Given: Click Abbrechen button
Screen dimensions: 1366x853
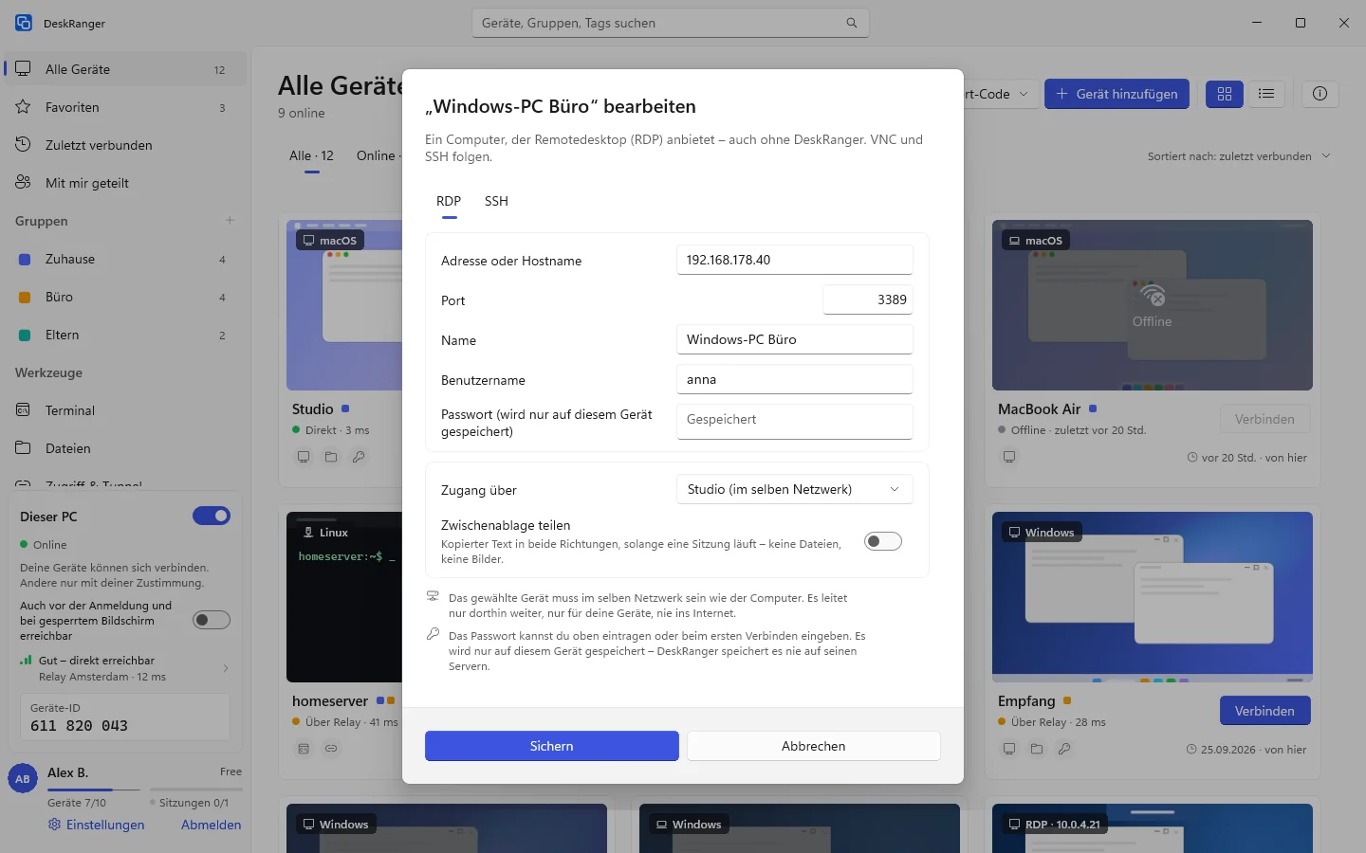Looking at the screenshot, I should tap(814, 746).
